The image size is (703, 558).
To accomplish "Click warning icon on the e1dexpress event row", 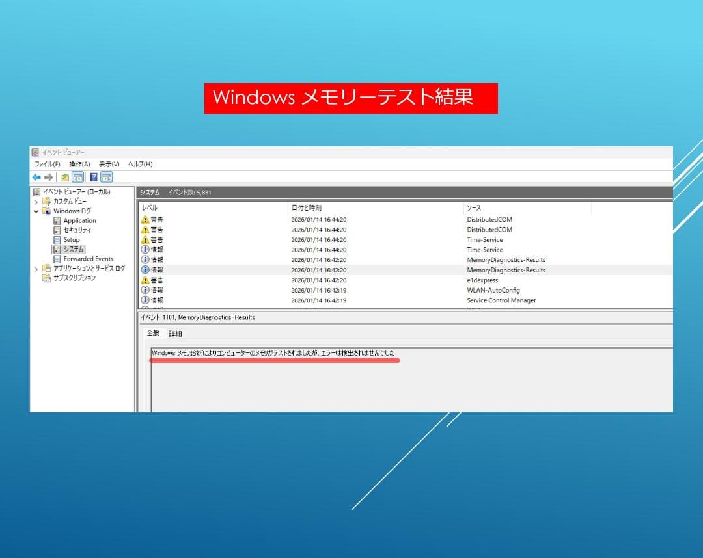I will [145, 280].
